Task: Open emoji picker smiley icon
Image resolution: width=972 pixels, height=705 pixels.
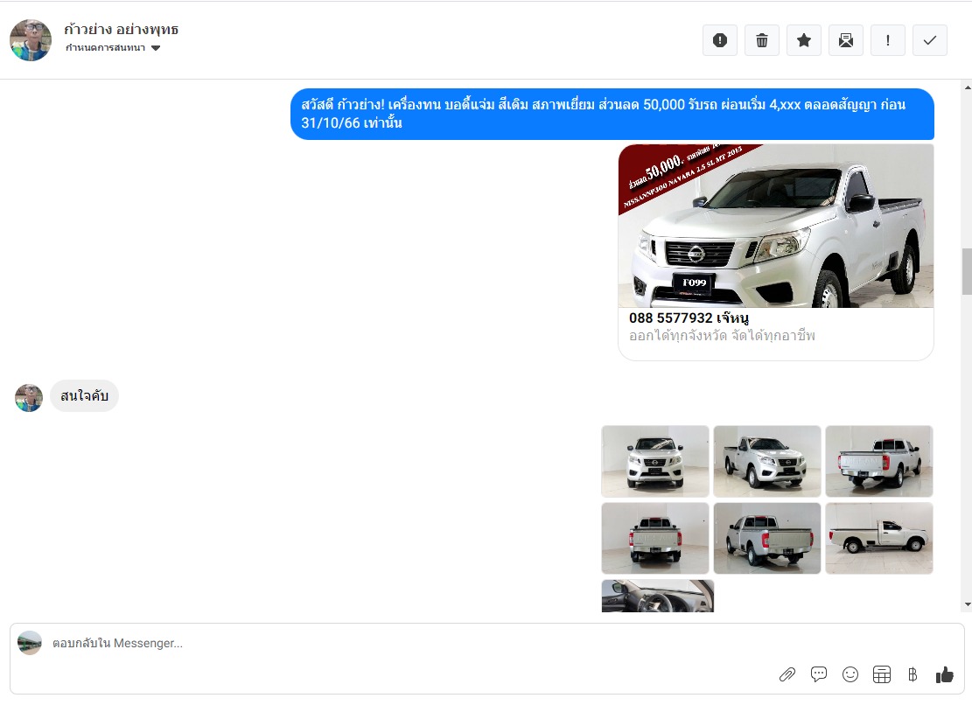Action: [850, 674]
